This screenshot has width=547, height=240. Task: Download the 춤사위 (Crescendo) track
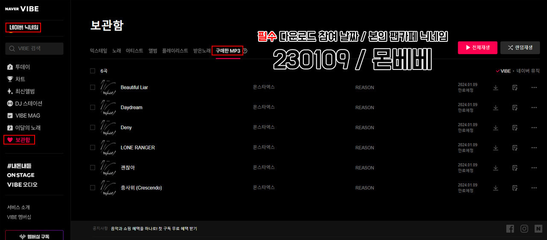(x=496, y=188)
